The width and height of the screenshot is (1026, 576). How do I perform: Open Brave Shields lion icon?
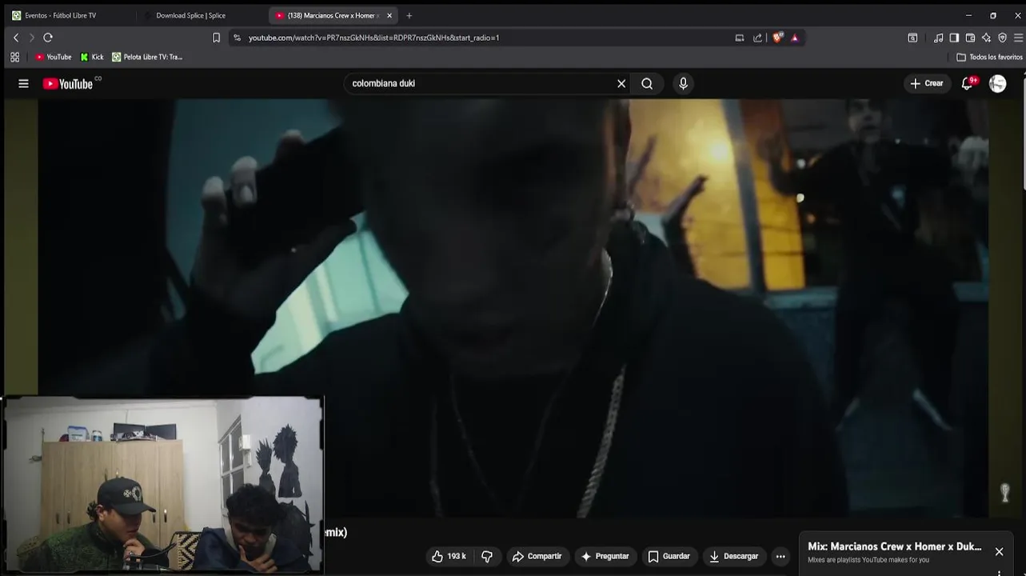(777, 38)
